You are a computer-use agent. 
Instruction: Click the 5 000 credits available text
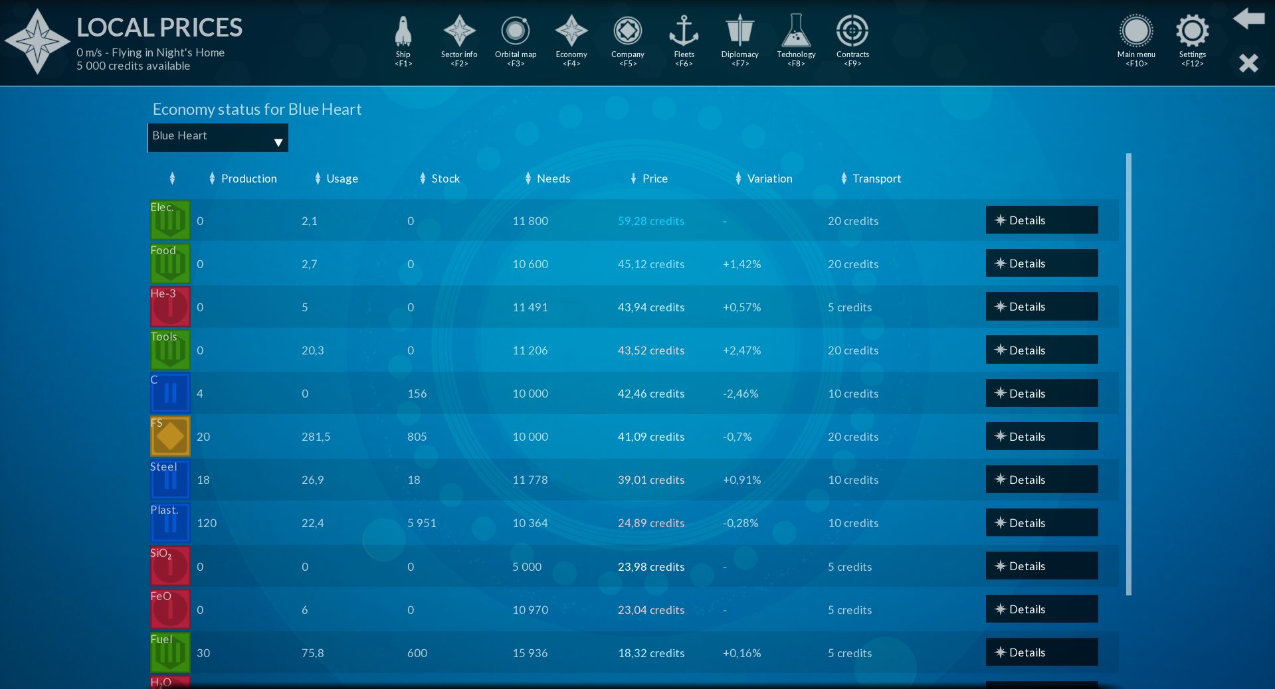click(x=133, y=66)
